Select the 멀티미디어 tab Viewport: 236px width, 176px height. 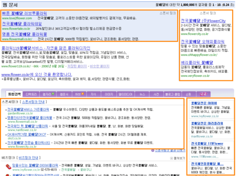(125, 94)
